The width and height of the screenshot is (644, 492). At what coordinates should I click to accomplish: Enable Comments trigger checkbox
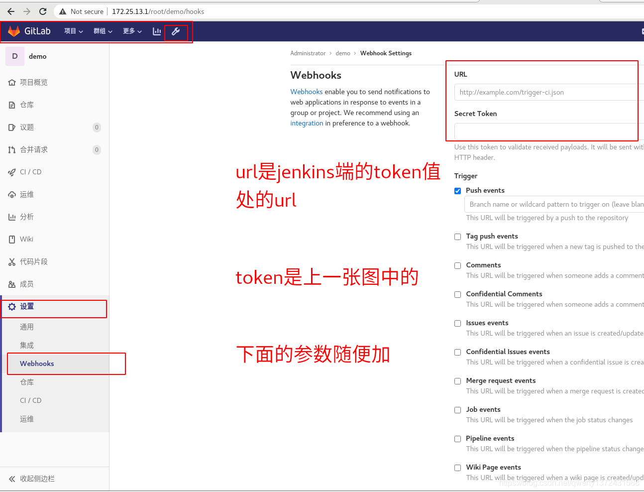point(457,265)
